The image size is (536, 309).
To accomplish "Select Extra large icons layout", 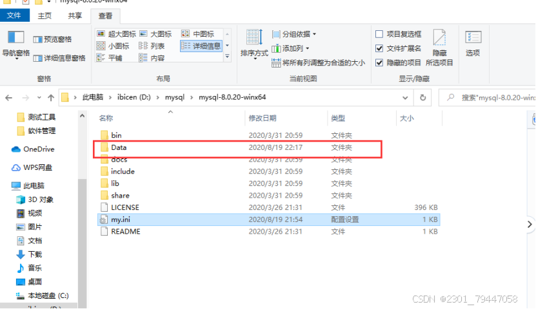I will point(116,34).
